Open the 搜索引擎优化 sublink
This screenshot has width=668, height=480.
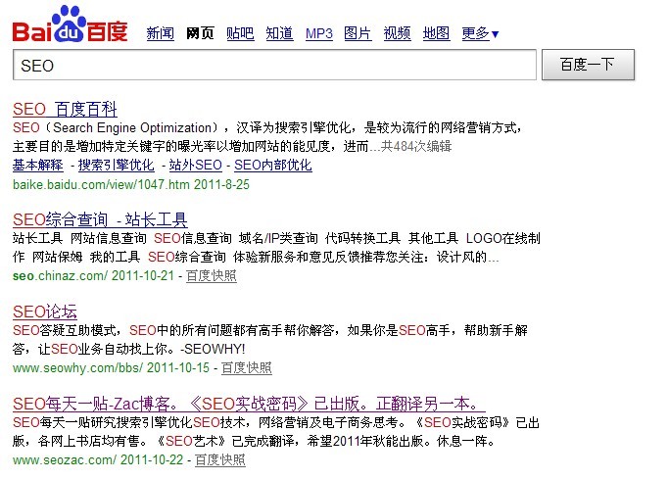(116, 165)
